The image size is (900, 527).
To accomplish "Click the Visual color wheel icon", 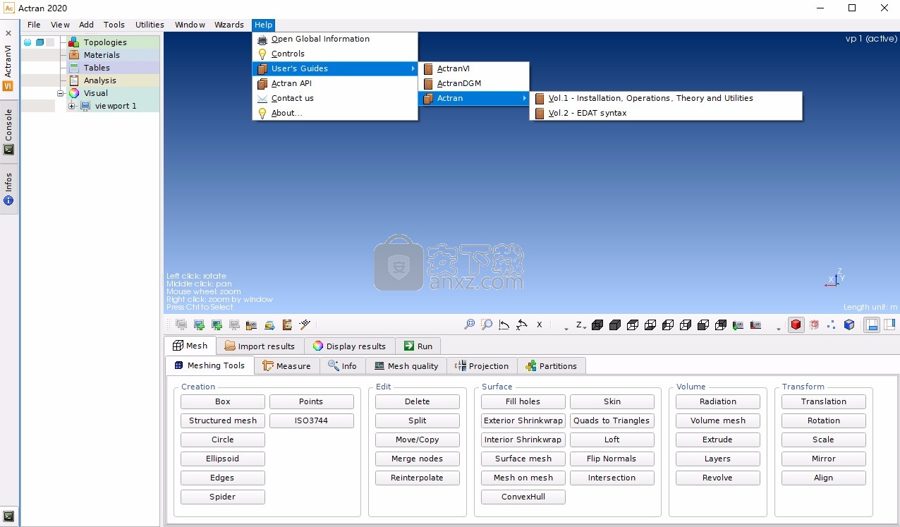I will tap(74, 93).
